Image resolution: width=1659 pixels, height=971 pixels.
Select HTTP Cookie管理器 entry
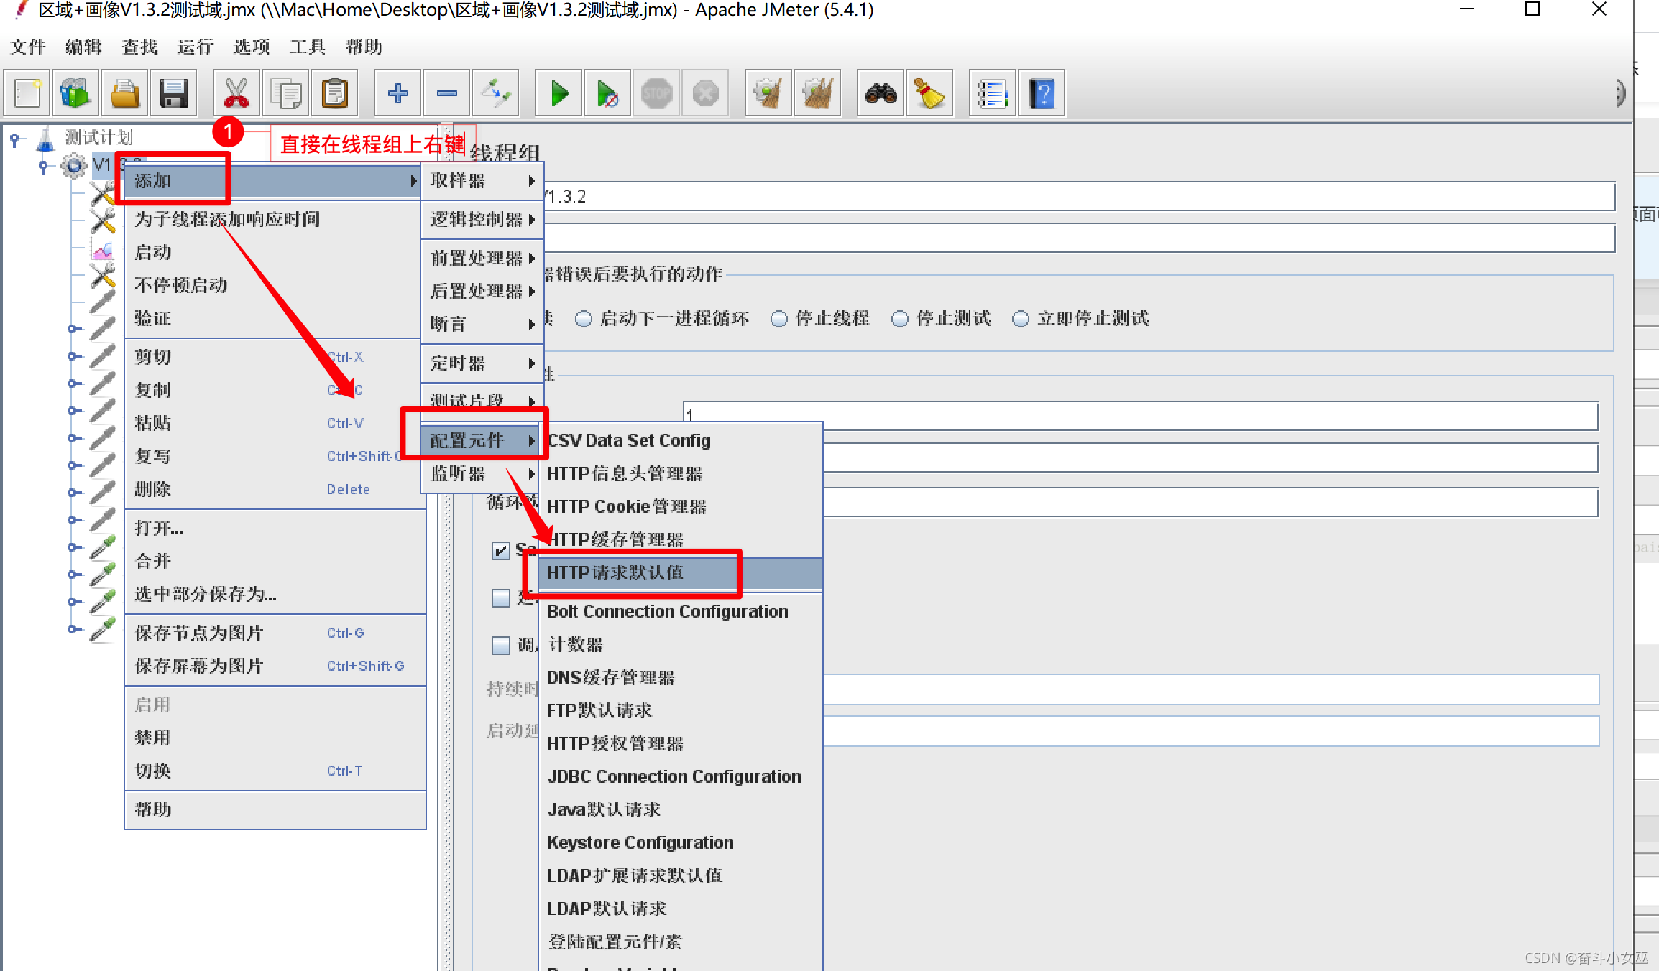(x=680, y=507)
